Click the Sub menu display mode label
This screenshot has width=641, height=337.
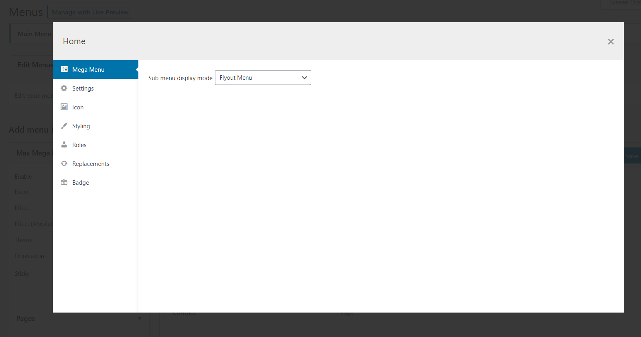[x=181, y=78]
